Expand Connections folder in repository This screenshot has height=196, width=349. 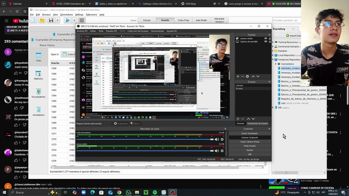tap(276, 64)
